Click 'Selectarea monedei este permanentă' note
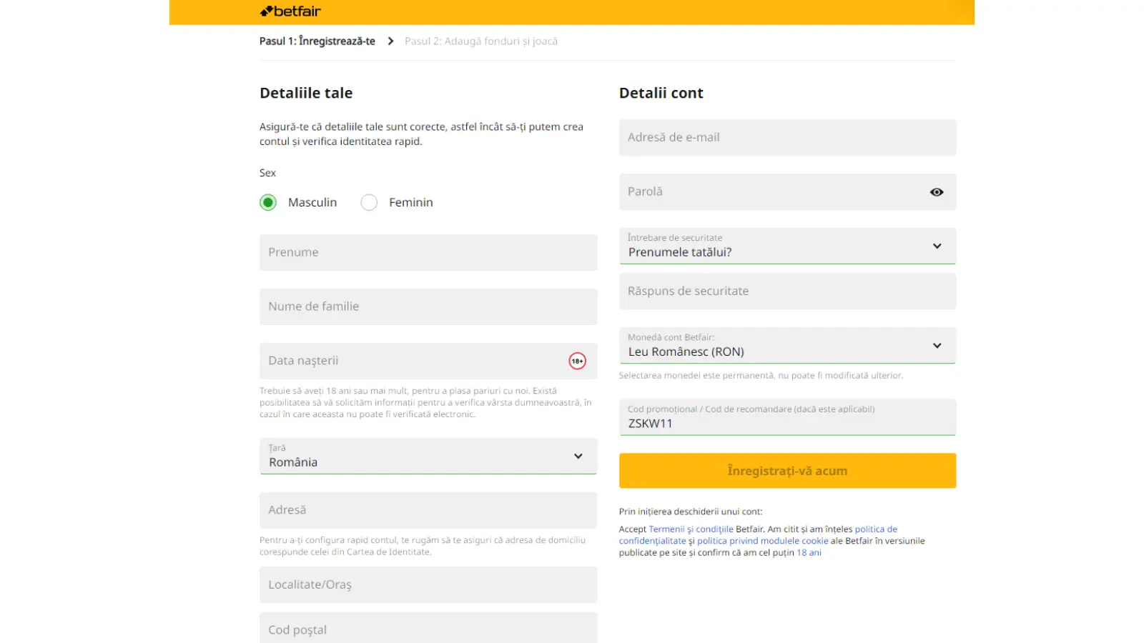Screen dimensions: 1144x643 pyautogui.click(x=761, y=376)
